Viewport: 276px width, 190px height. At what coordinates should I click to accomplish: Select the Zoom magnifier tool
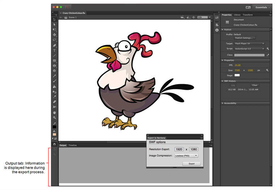[55, 118]
